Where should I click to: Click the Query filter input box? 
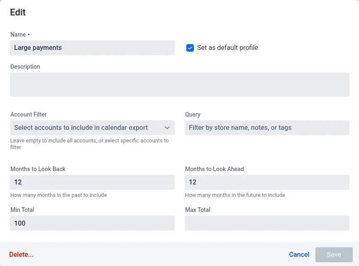[x=267, y=128]
